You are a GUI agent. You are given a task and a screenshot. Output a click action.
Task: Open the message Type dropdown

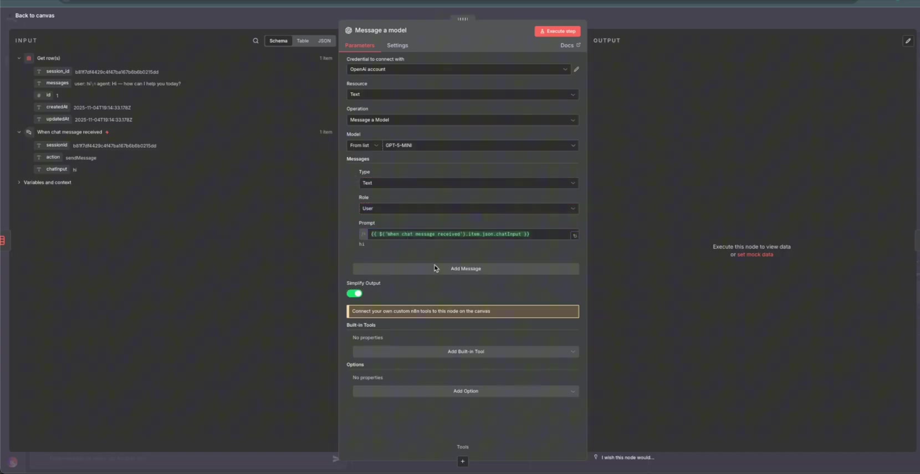pos(469,183)
